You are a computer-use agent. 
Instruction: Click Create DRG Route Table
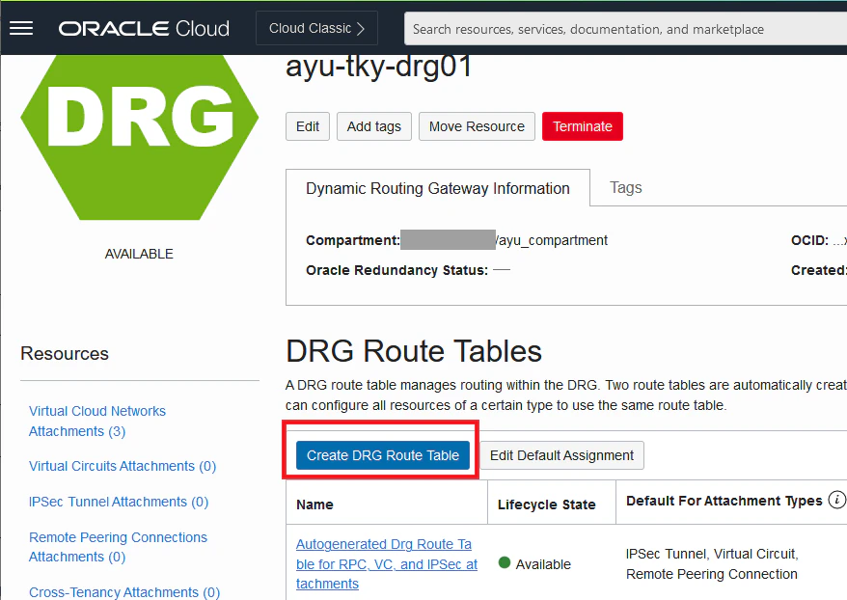[x=382, y=455]
